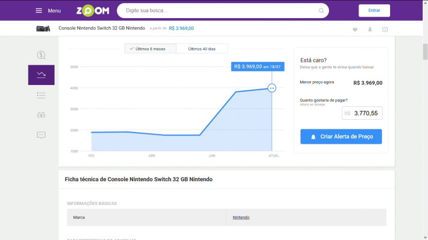Click the search magnifier icon
This screenshot has height=240, width=428.
click(x=322, y=11)
